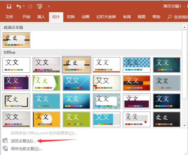Viewport: 188px width, 155px height.
Task: Apply the orange and black banded theme
Action: 136,83
